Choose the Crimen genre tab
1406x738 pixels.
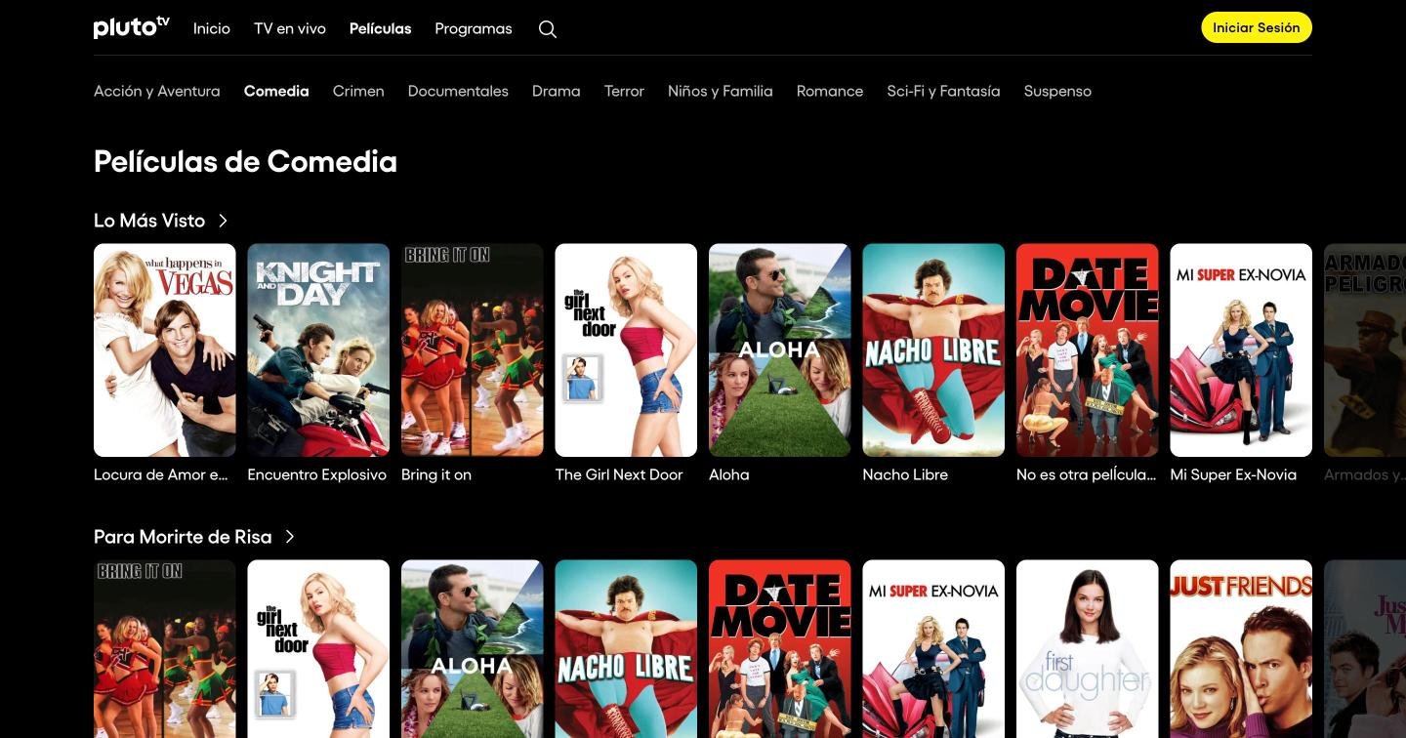[x=358, y=91]
